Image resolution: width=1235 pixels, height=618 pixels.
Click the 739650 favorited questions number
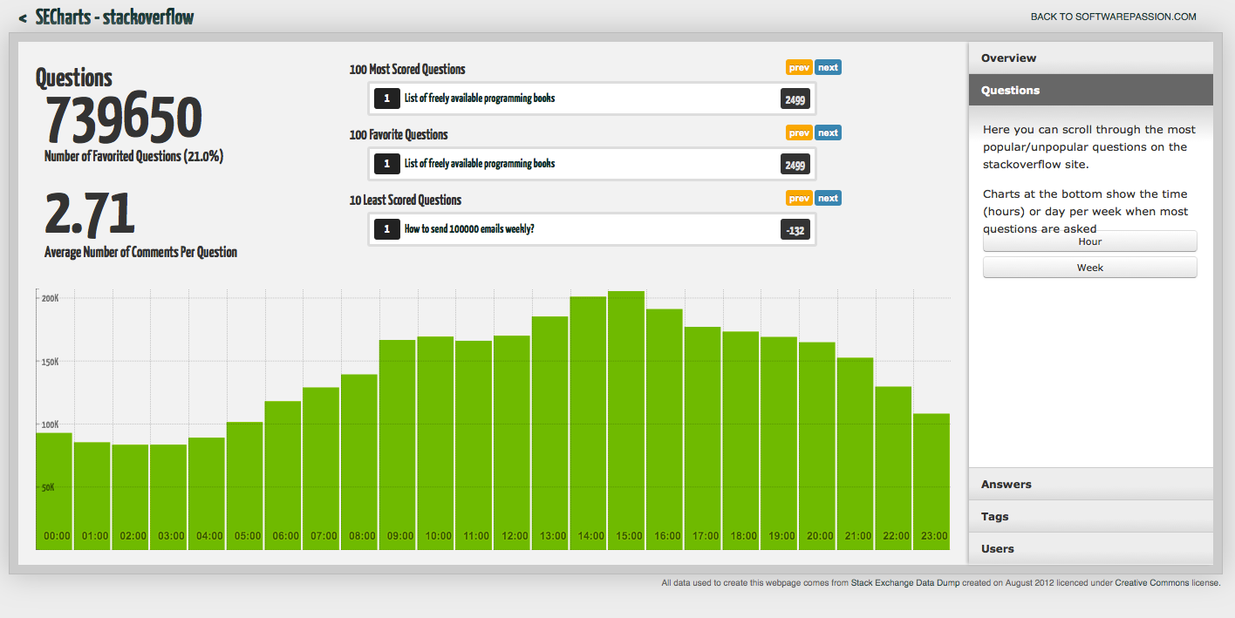point(124,119)
